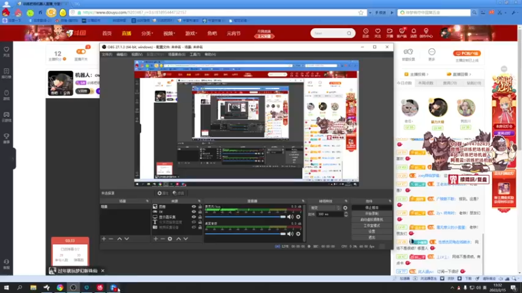Move the scene up with chevron
The image size is (522, 293).
coord(119,238)
